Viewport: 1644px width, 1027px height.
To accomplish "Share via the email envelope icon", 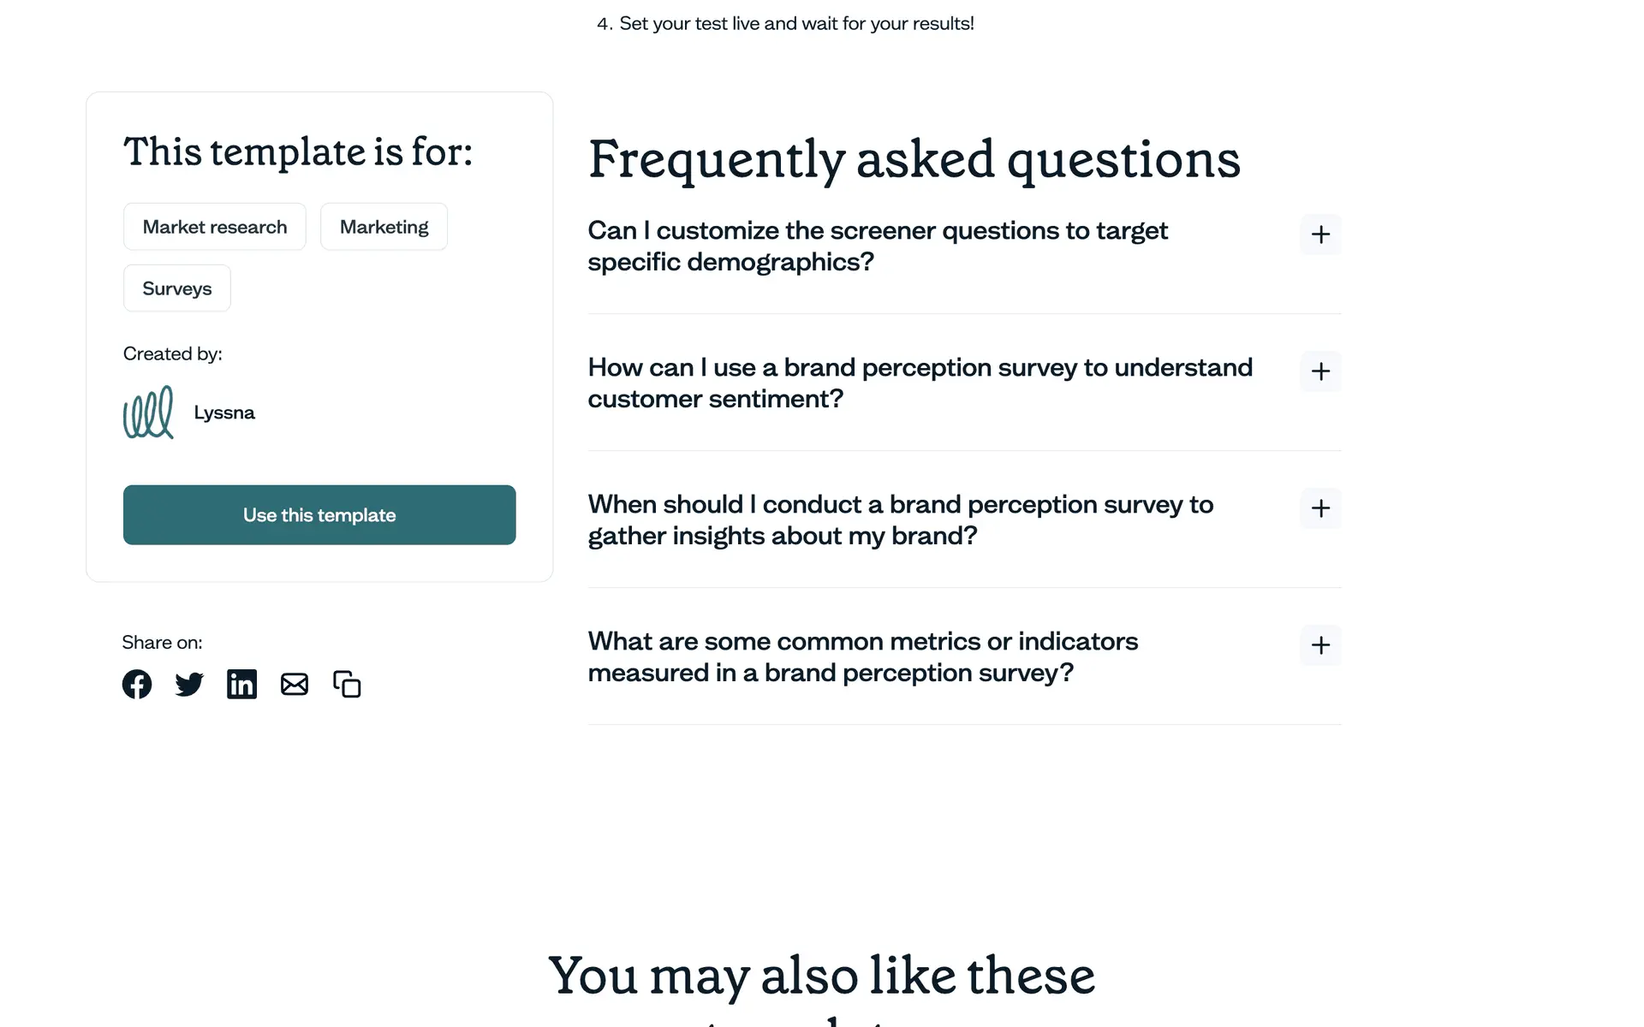I will [x=295, y=684].
